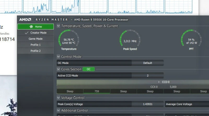Screen dimensions: 209x116
Task: Collapse the Temperature, Speed, Power & Current section
Action: point(59,26)
